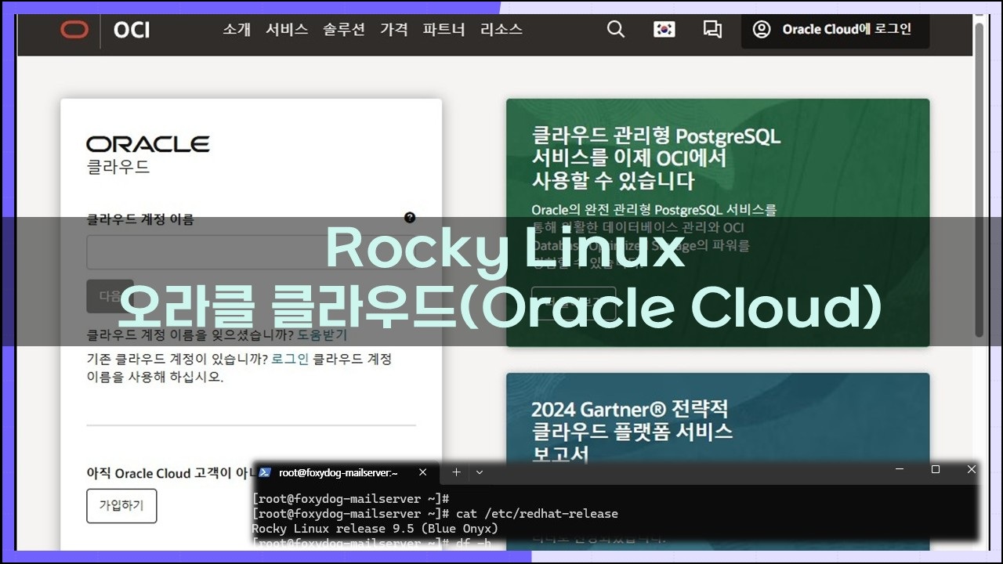This screenshot has width=1003, height=564.
Task: Open the OCI home link
Action: click(132, 31)
